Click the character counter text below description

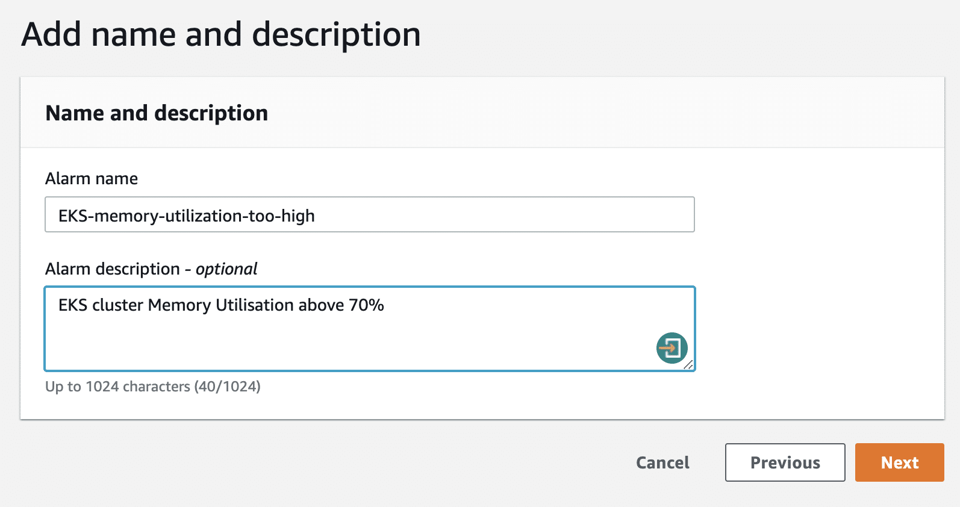coord(152,386)
